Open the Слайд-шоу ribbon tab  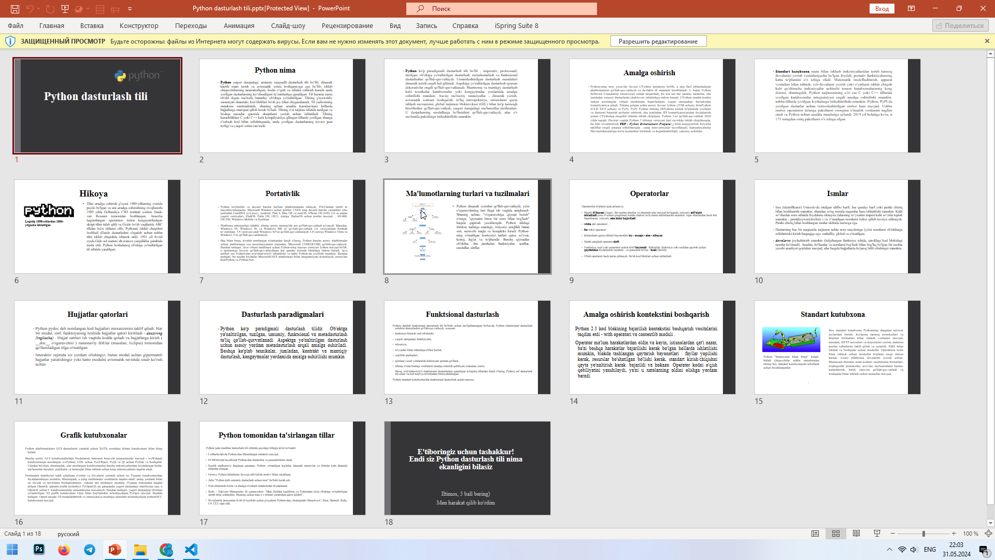[x=288, y=25]
